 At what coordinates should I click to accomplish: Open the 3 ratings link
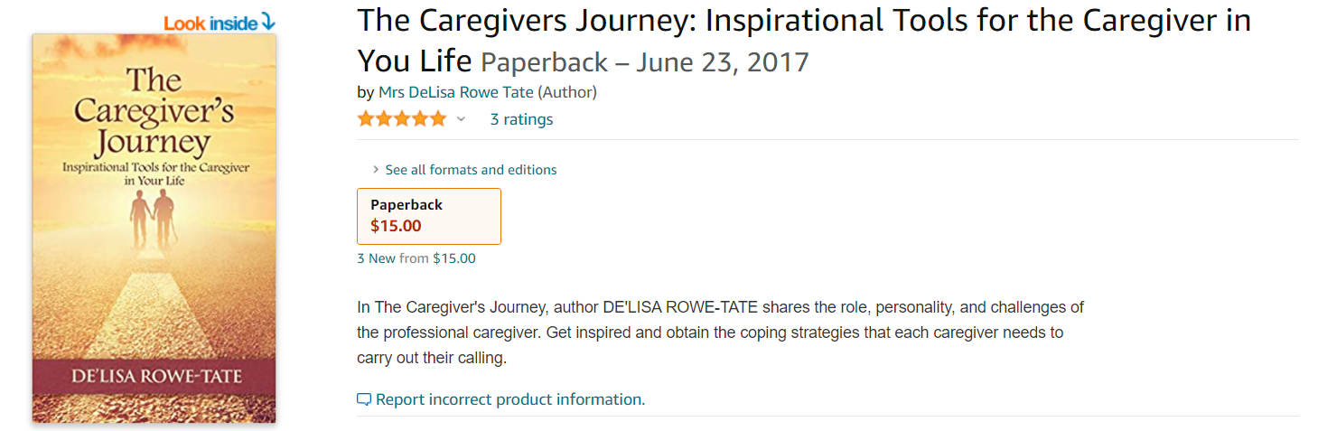[521, 119]
